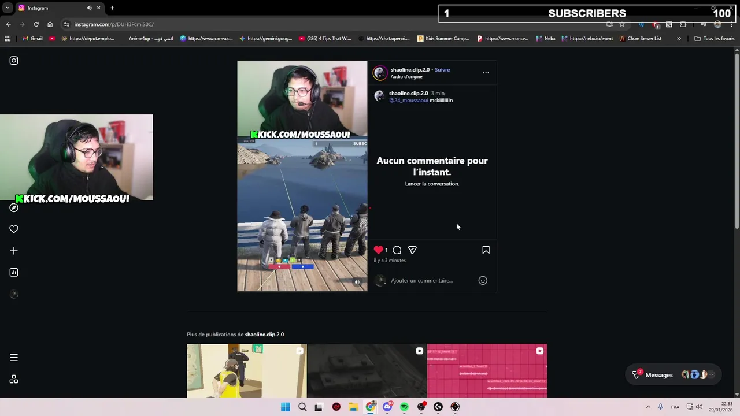Image resolution: width=740 pixels, height=416 pixels.
Task: Open the post options three-dot menu
Action: pos(486,73)
